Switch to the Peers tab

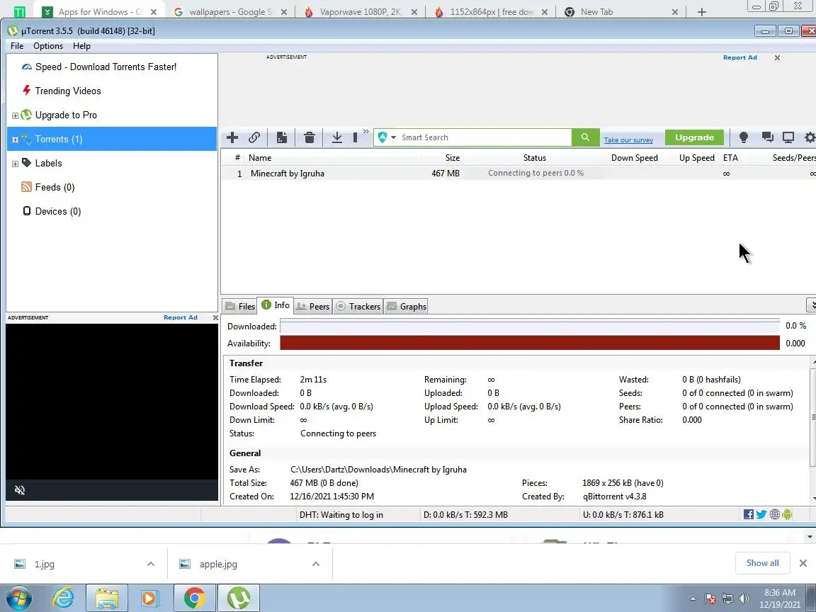pyautogui.click(x=313, y=307)
